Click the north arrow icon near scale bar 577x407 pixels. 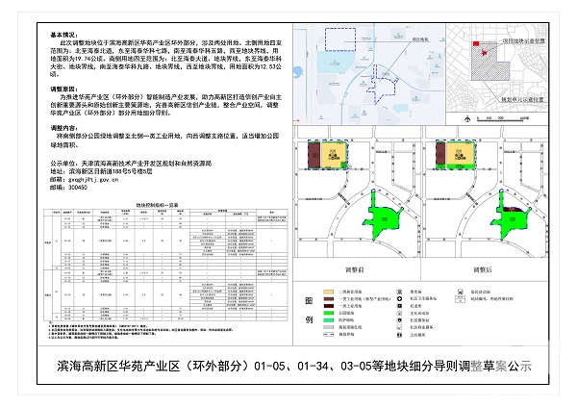click(x=467, y=118)
